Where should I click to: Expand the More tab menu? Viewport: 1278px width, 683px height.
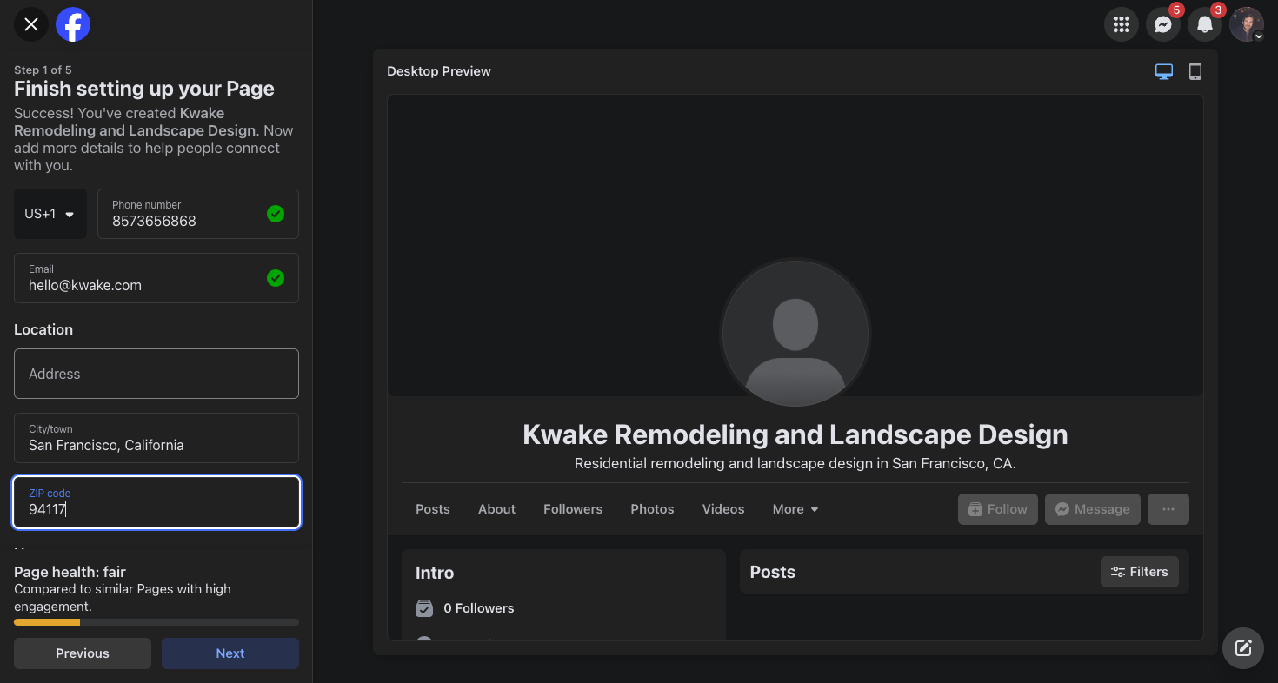(795, 509)
